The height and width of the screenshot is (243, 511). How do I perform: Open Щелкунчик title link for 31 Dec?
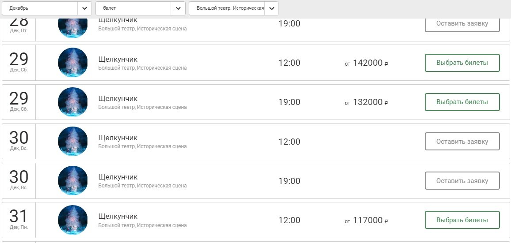[118, 217]
